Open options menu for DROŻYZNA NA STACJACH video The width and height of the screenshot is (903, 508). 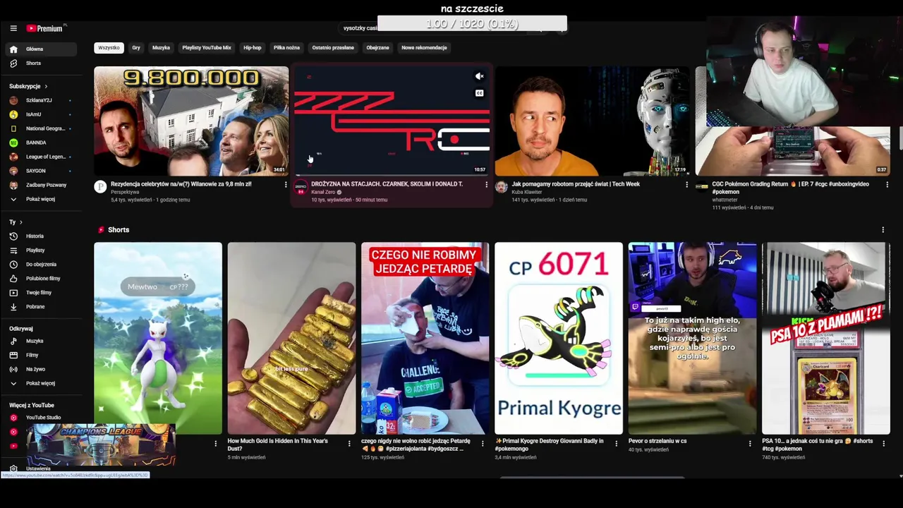(486, 185)
